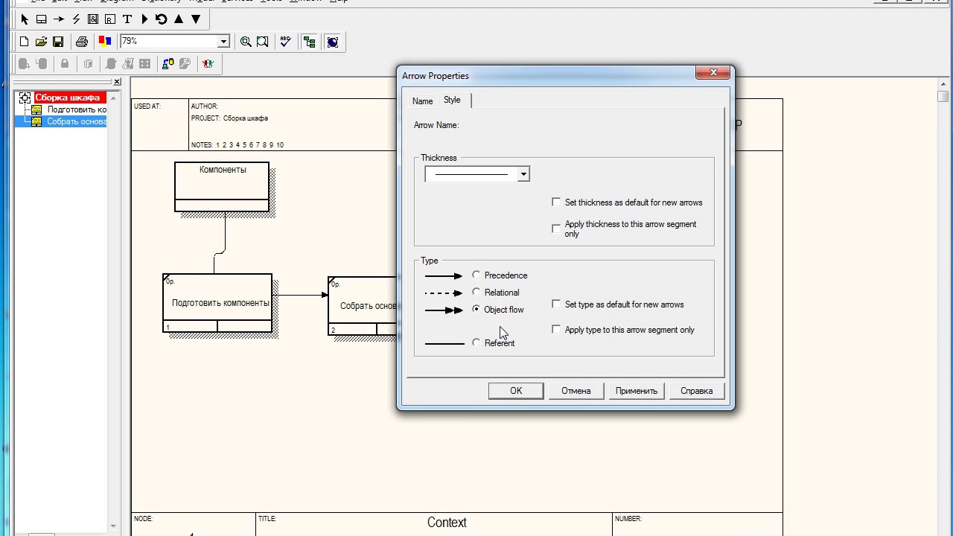Open the model explorer tree icon

coord(309,42)
